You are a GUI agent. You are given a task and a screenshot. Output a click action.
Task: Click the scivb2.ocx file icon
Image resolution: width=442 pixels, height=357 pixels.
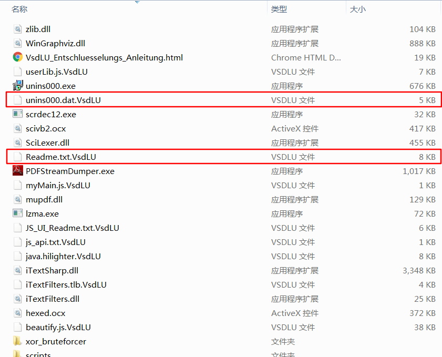point(17,128)
